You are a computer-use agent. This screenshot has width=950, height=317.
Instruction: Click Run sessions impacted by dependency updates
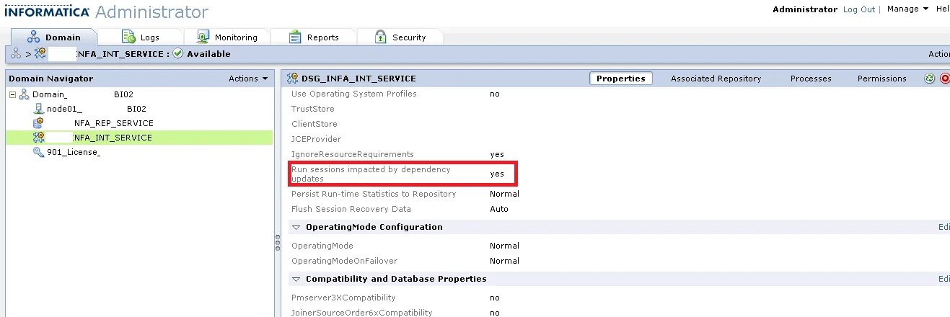[371, 174]
